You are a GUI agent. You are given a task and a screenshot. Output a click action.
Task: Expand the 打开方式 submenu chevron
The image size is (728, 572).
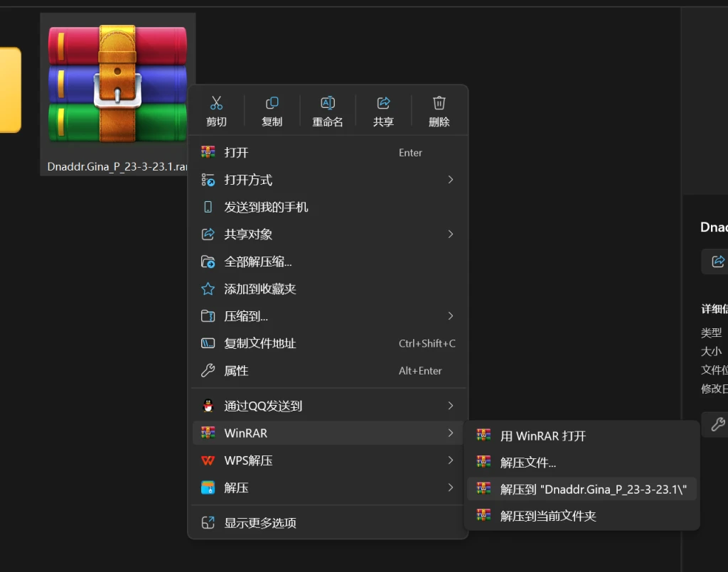449,180
